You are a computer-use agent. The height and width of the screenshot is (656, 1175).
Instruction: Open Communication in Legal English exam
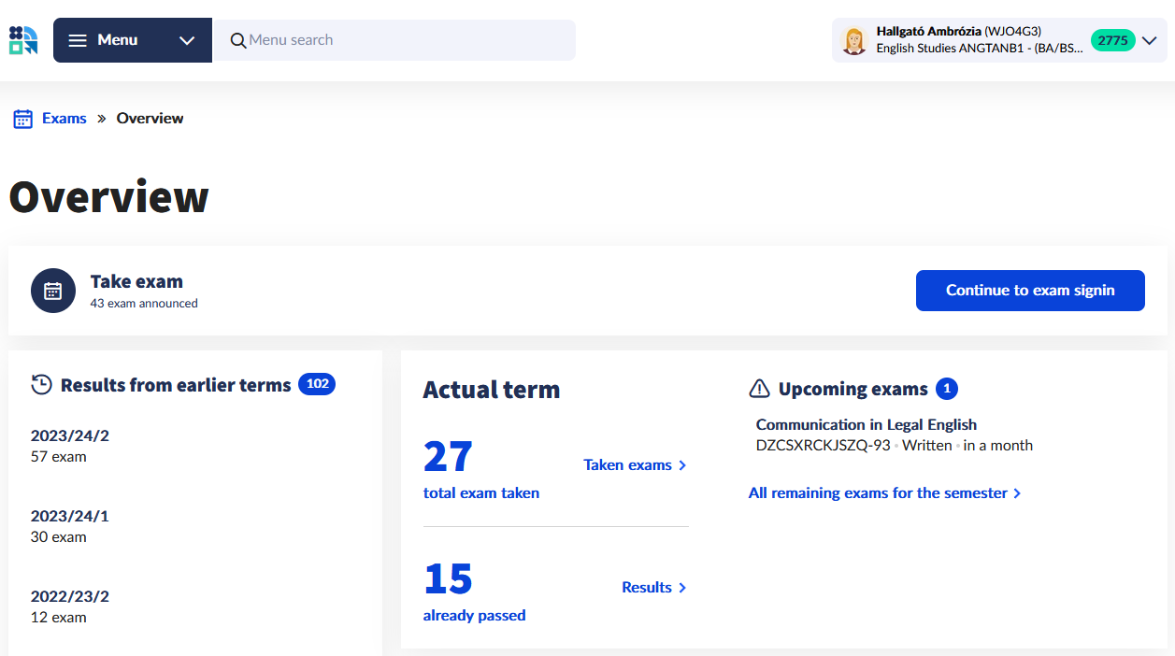click(x=866, y=424)
